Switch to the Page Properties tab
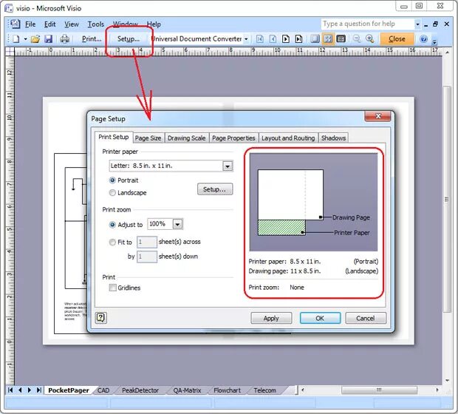 click(233, 138)
